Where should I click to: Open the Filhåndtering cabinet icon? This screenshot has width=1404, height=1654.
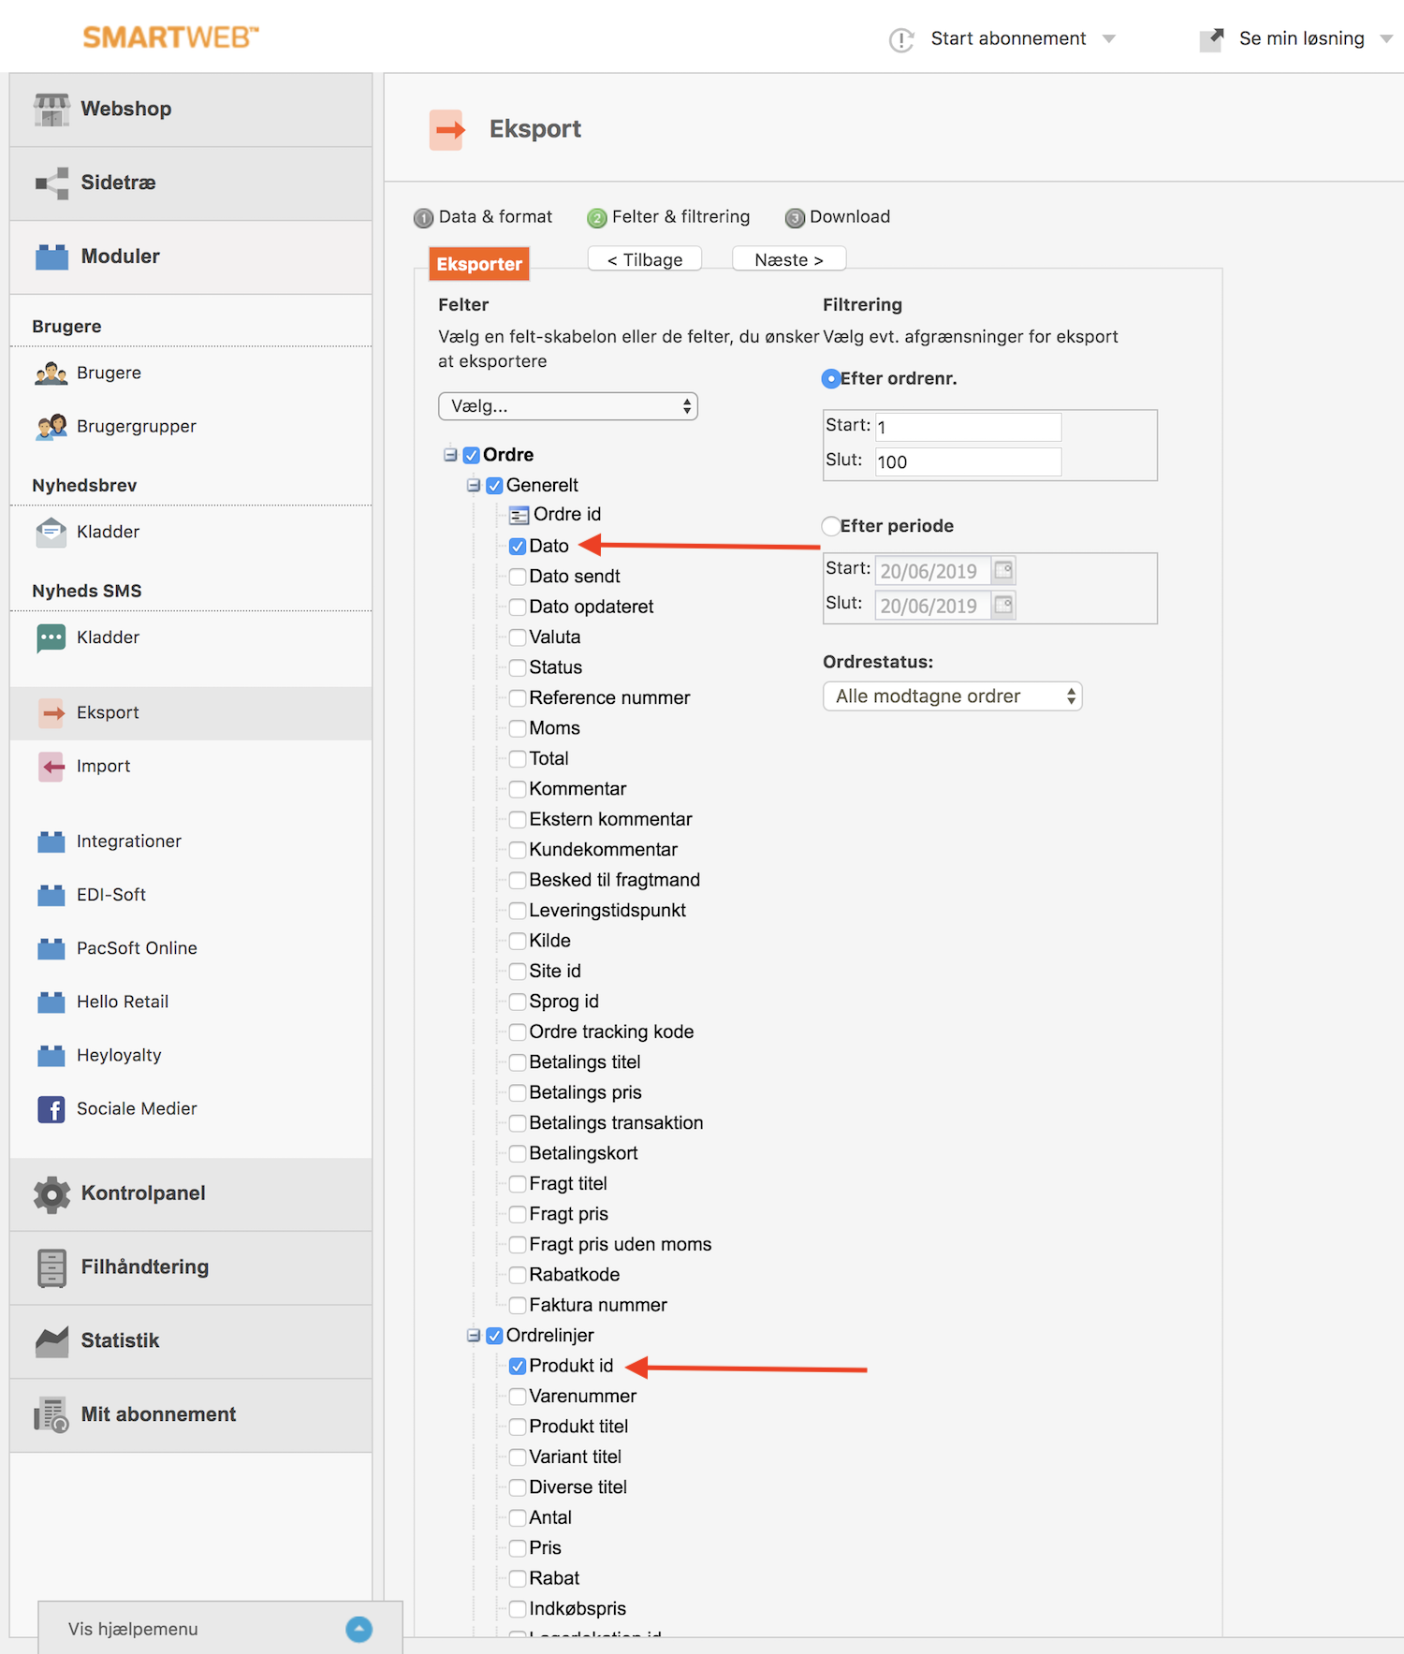coord(51,1268)
